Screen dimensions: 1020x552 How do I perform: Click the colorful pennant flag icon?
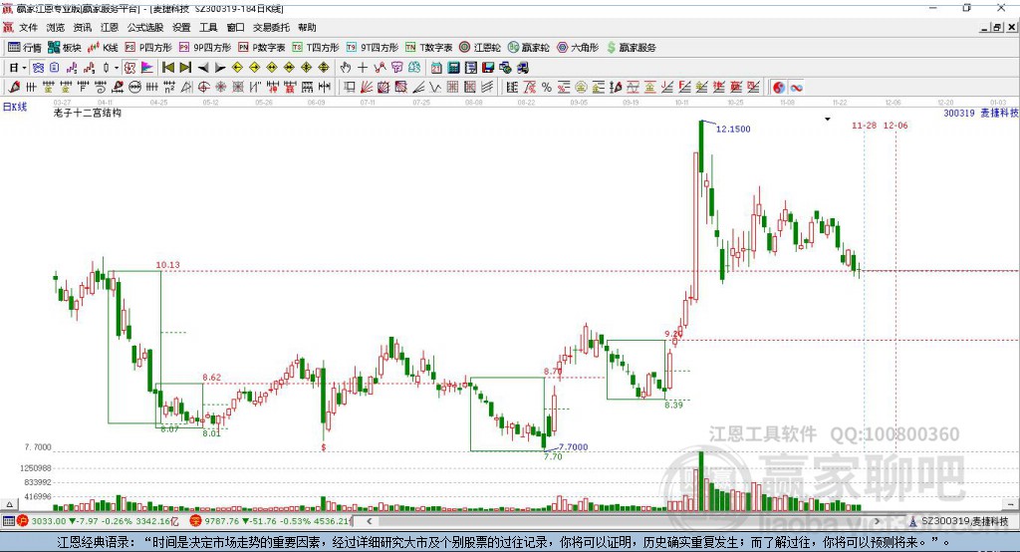[x=147, y=68]
